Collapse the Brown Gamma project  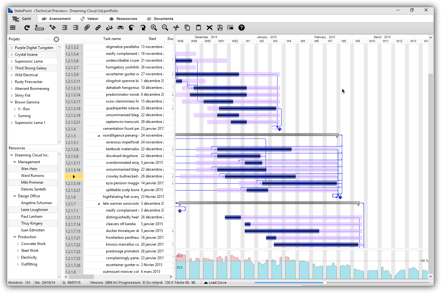11,102
